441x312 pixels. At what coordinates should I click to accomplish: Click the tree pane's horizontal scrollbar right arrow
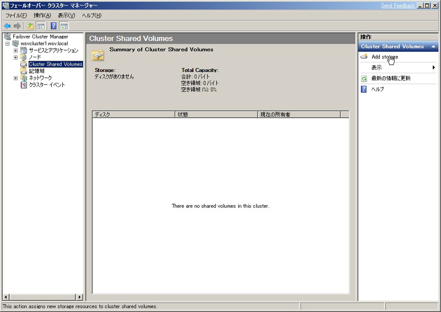(79, 297)
